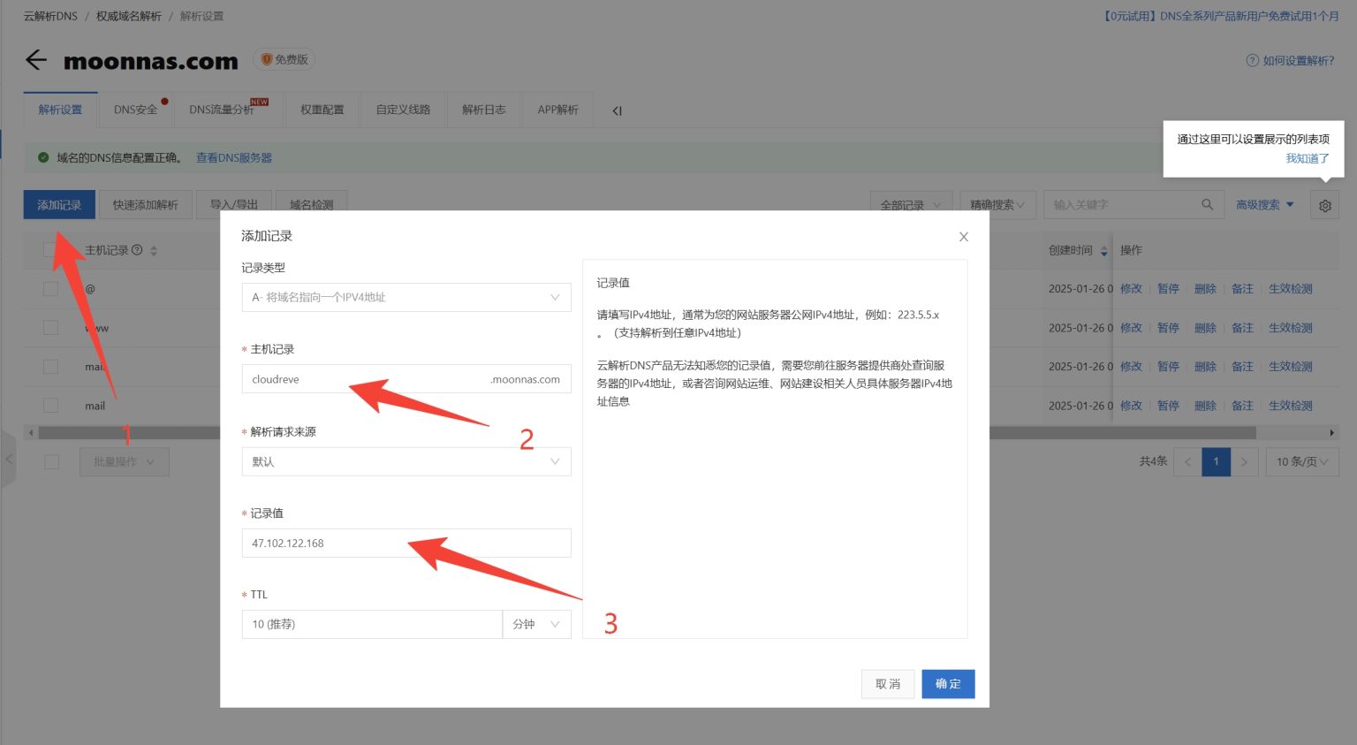This screenshot has width=1357, height=745.
Task: Click the search magnifier icon
Action: 1207,204
